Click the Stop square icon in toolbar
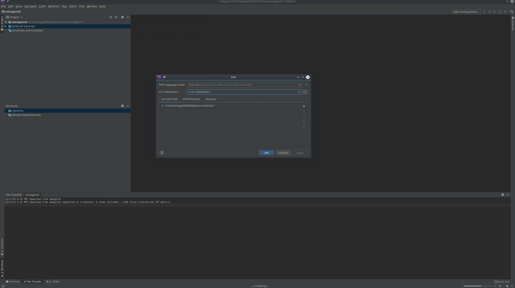Image resolution: width=515 pixels, height=288 pixels. click(505, 12)
